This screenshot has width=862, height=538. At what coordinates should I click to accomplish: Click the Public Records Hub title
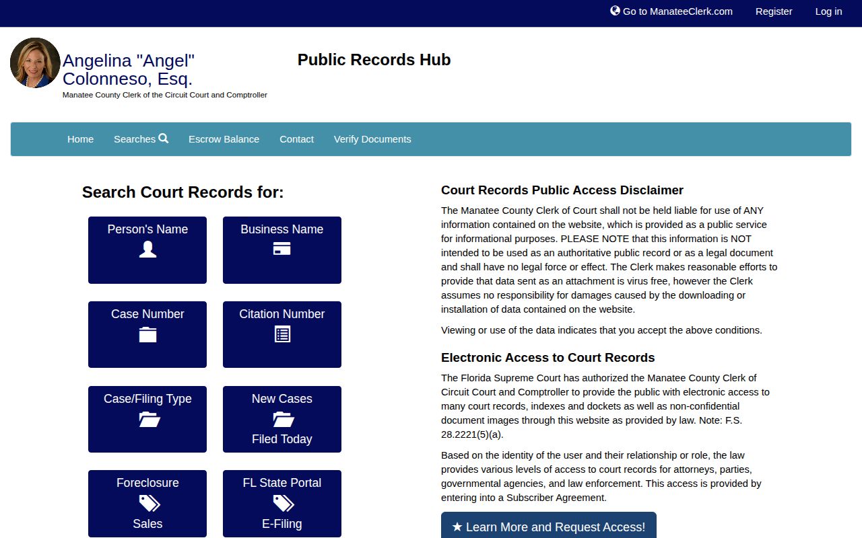click(x=374, y=60)
